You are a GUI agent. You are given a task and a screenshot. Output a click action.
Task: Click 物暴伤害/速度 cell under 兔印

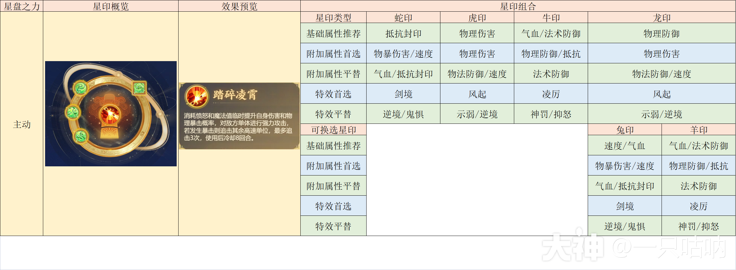625,166
